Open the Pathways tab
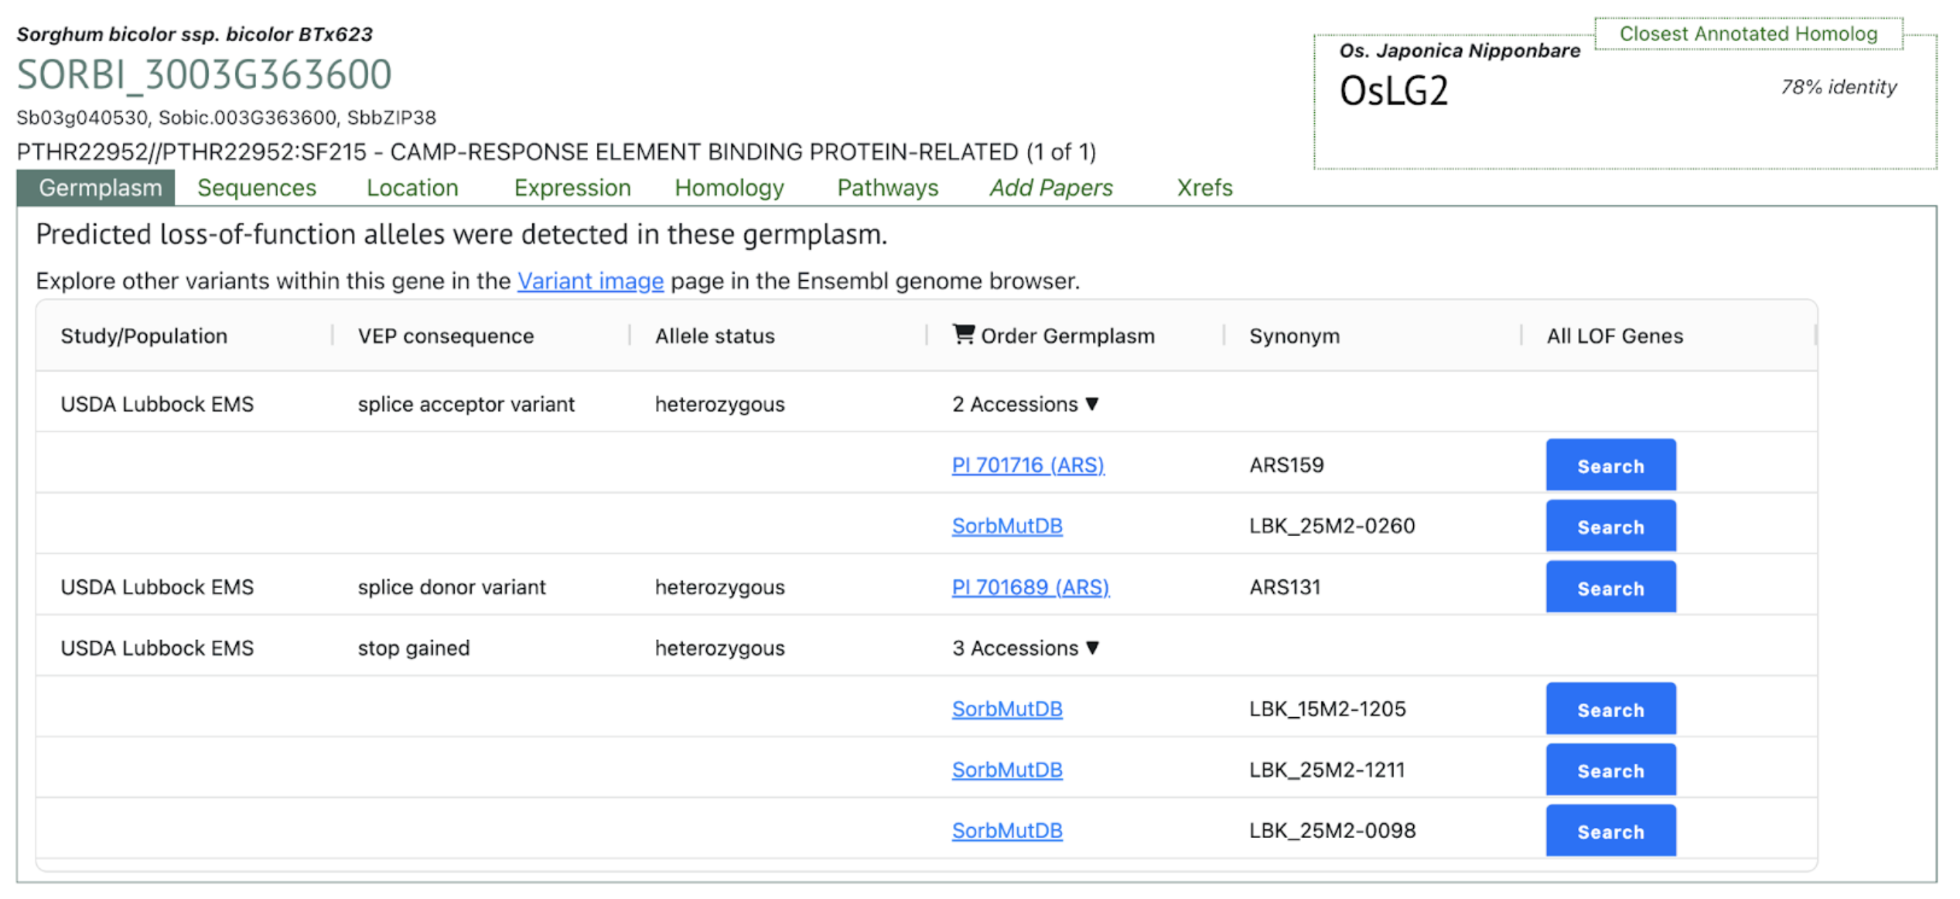Screen dimensions: 1960x899 888,188
